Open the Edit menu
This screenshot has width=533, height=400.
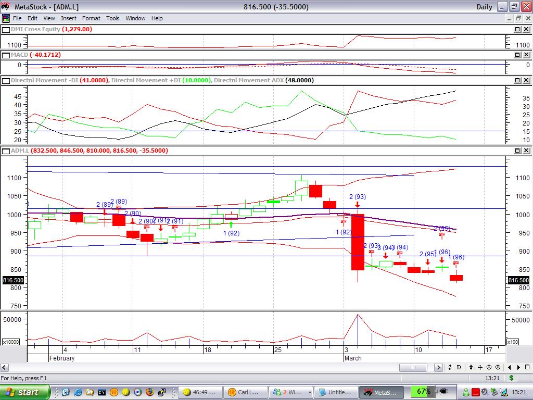click(x=32, y=18)
